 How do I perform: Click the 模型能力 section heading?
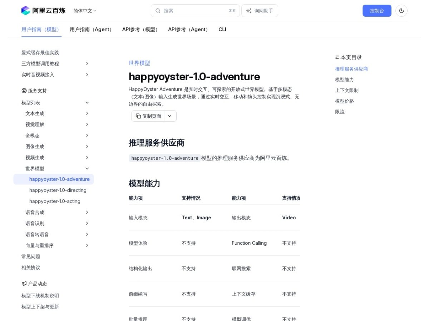144,184
